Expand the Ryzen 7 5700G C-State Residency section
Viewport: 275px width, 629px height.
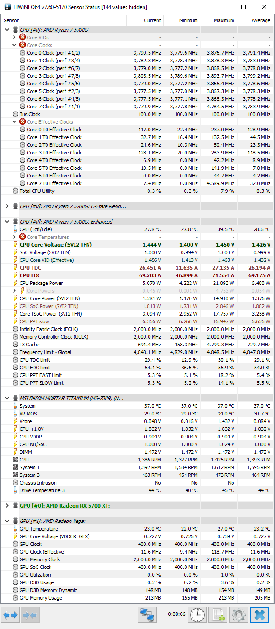point(7,206)
